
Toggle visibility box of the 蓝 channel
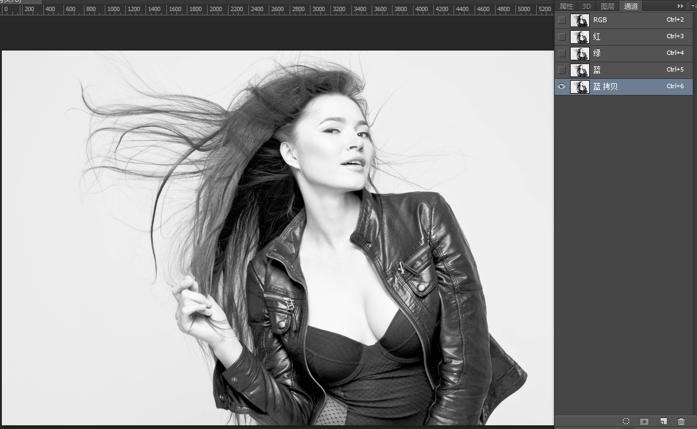click(x=562, y=70)
